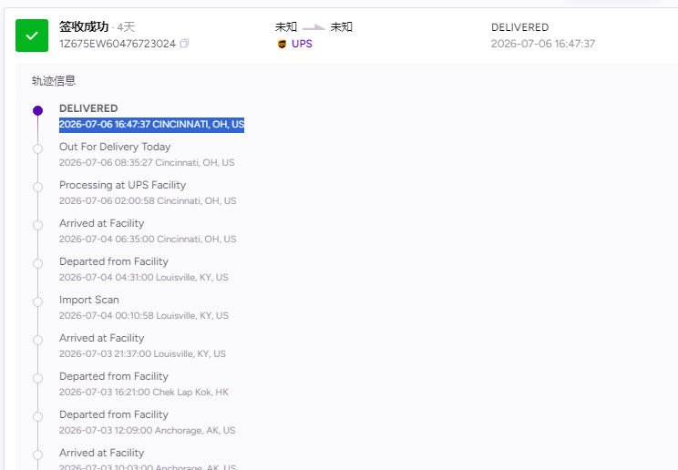Click the Out For Delivery Today marker
Screen dimensions: 678x470
click(38, 148)
